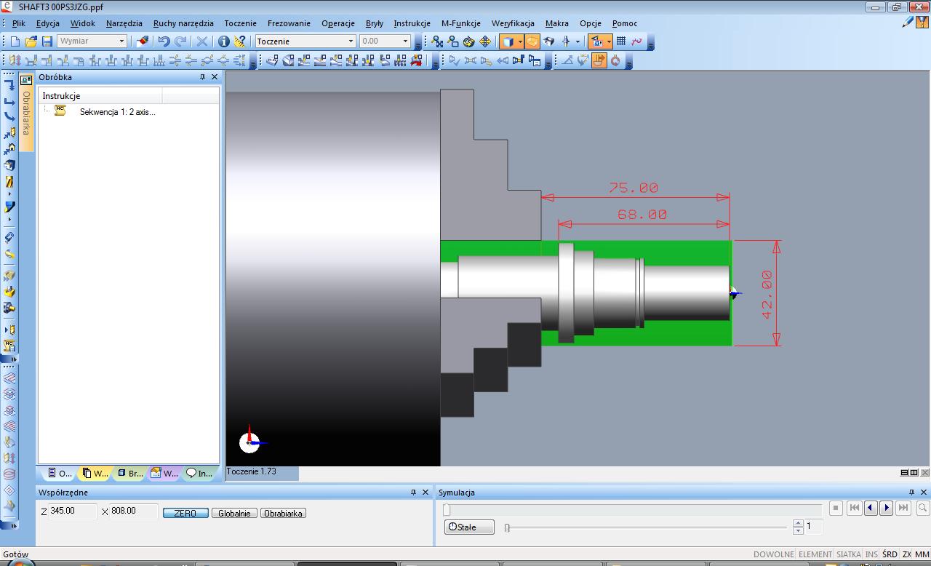The width and height of the screenshot is (931, 566).
Task: Pin the Symulacja panel
Action: pyautogui.click(x=911, y=493)
